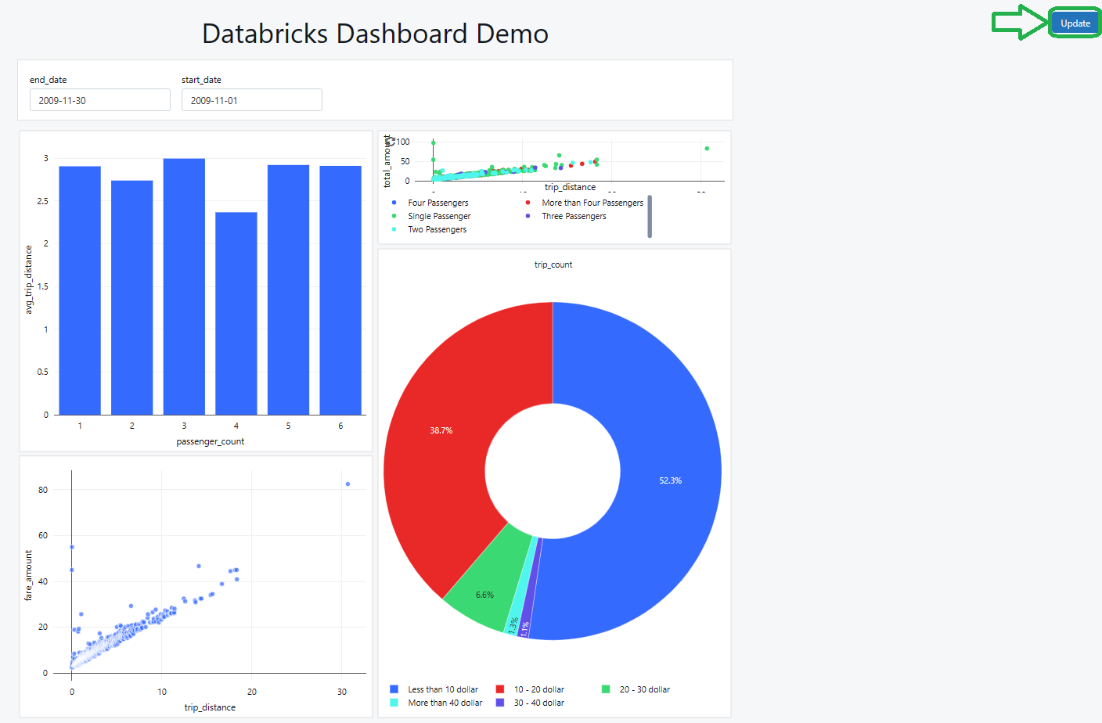
Task: Click the Databricks Dashboard Demo title
Action: coord(375,34)
